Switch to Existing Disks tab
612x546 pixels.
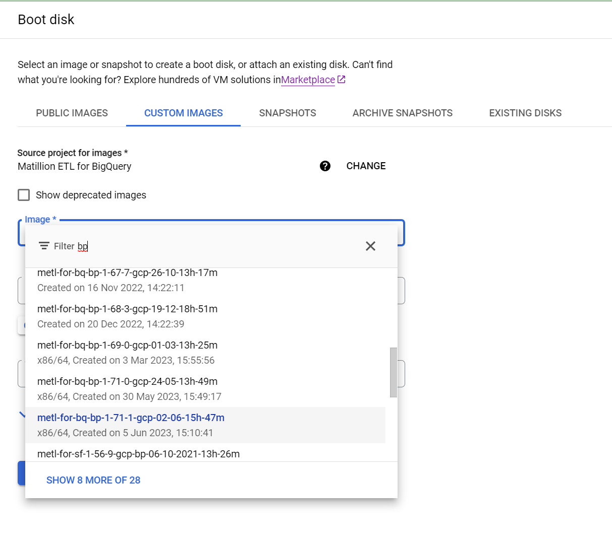525,113
